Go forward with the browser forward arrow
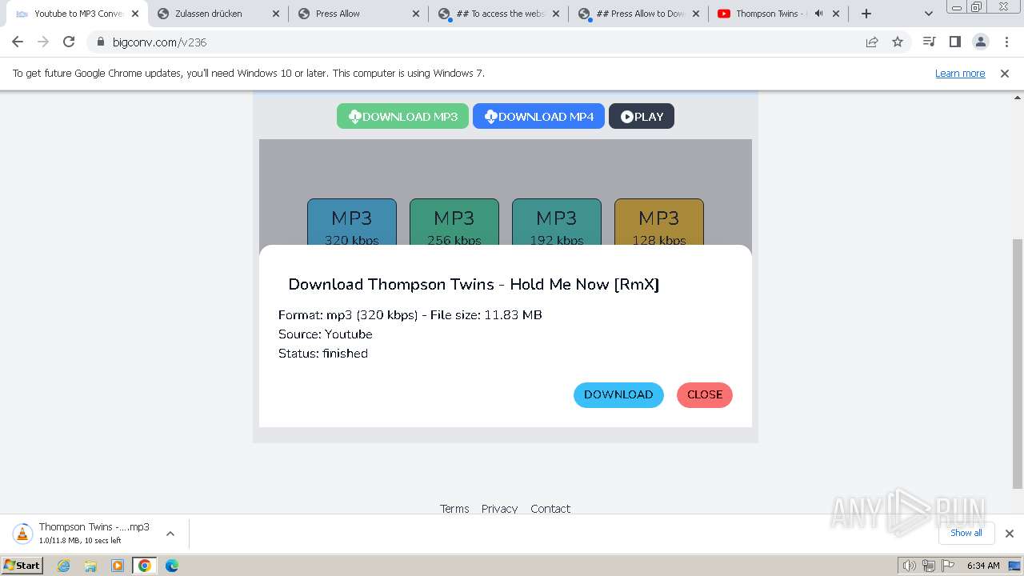The height and width of the screenshot is (576, 1024). tap(43, 42)
